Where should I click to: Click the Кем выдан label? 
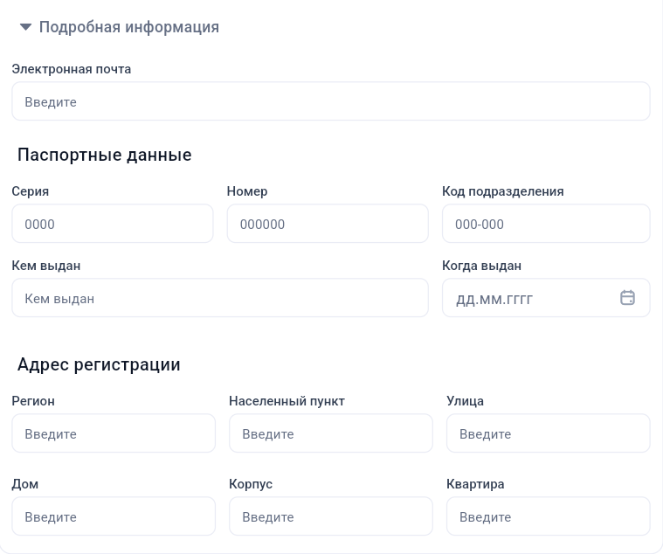46,266
